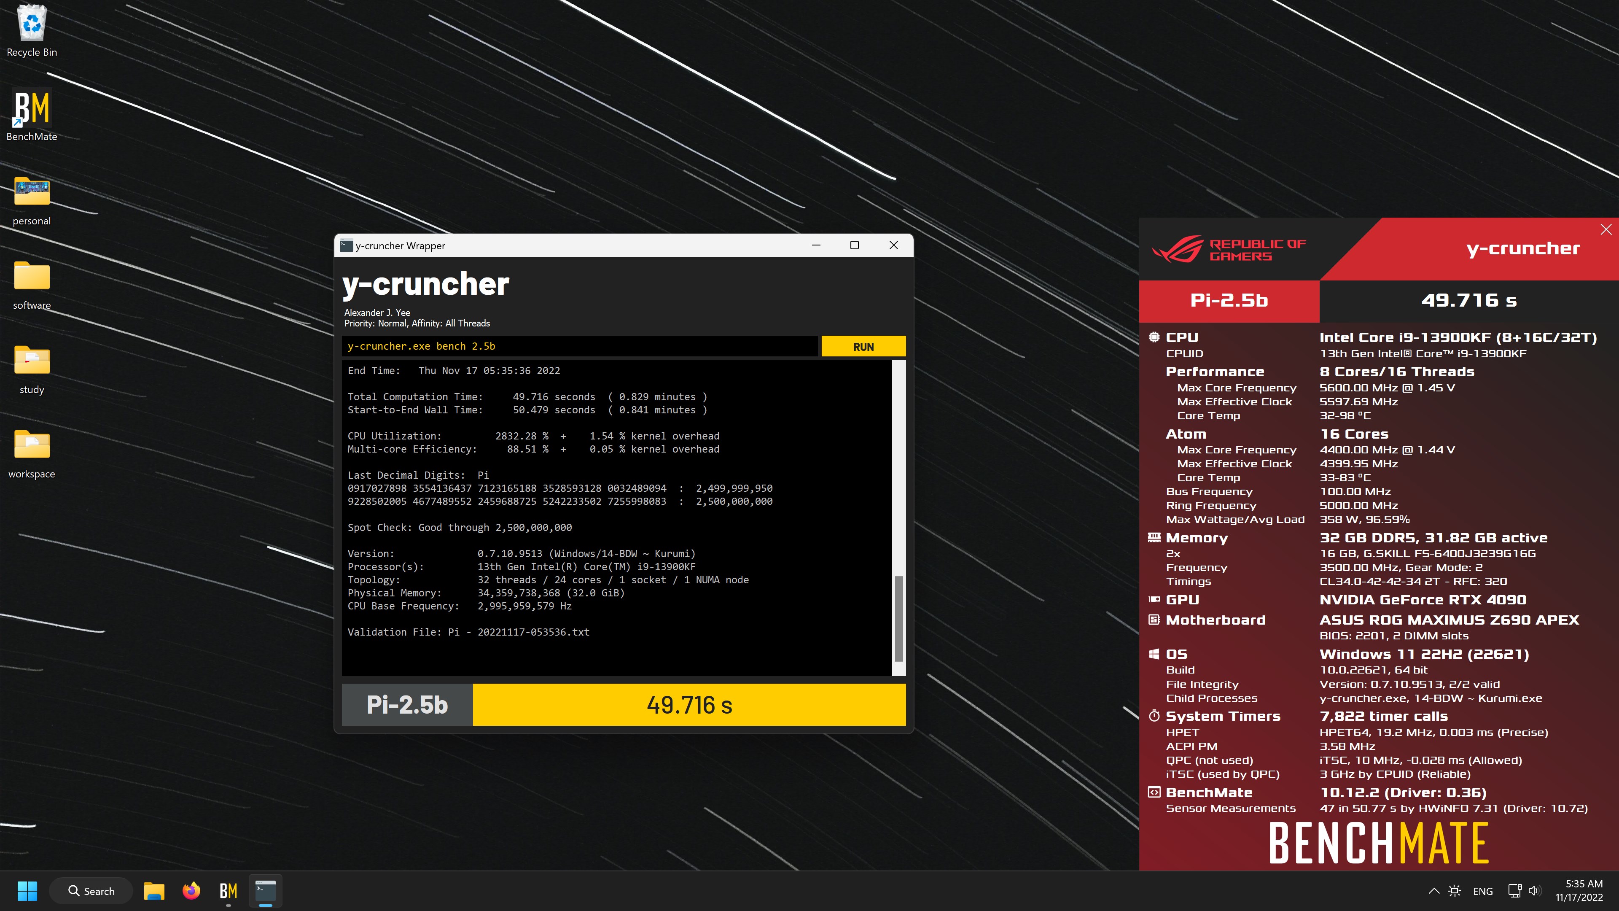
Task: Open the brightness tray icon
Action: click(x=1454, y=891)
